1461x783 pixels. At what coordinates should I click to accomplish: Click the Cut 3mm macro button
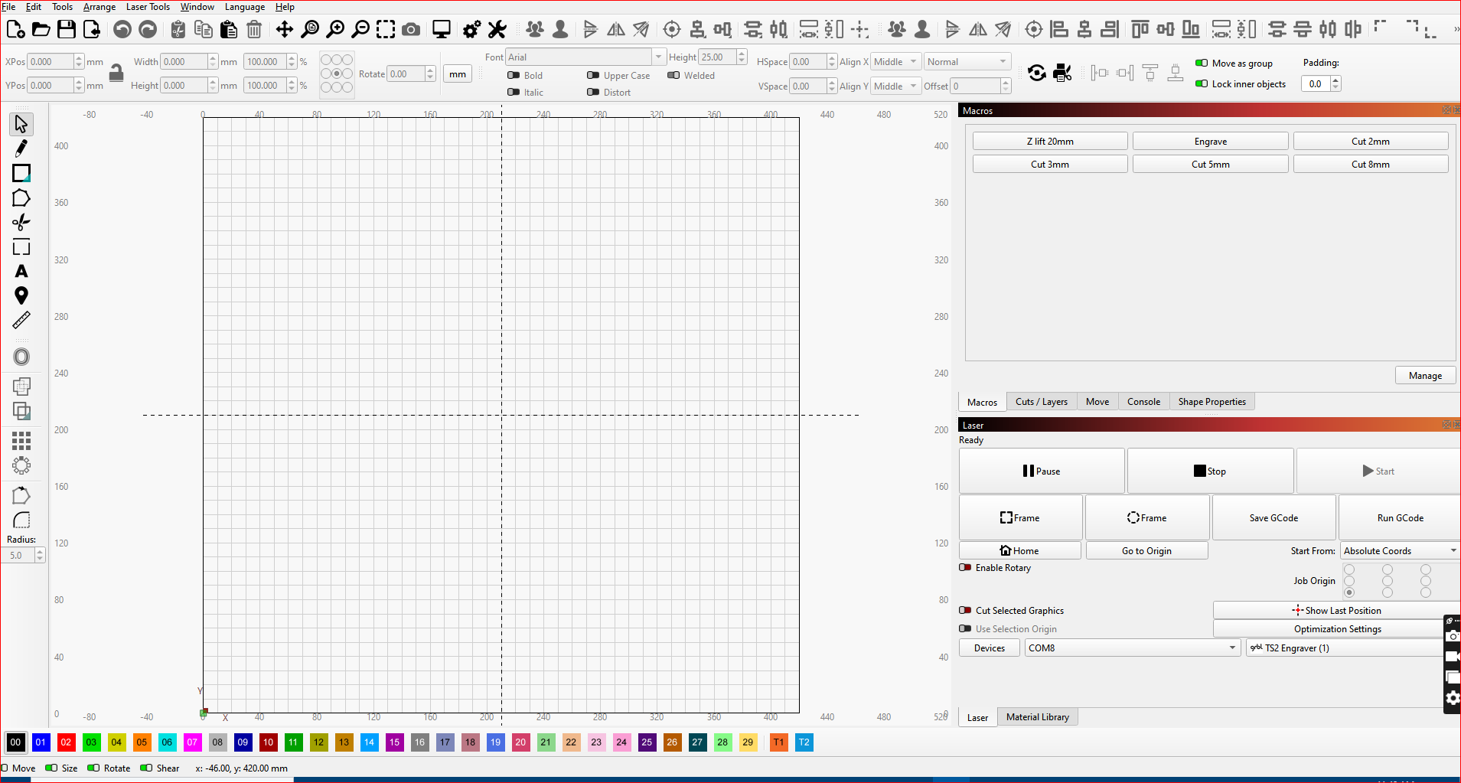pyautogui.click(x=1049, y=165)
